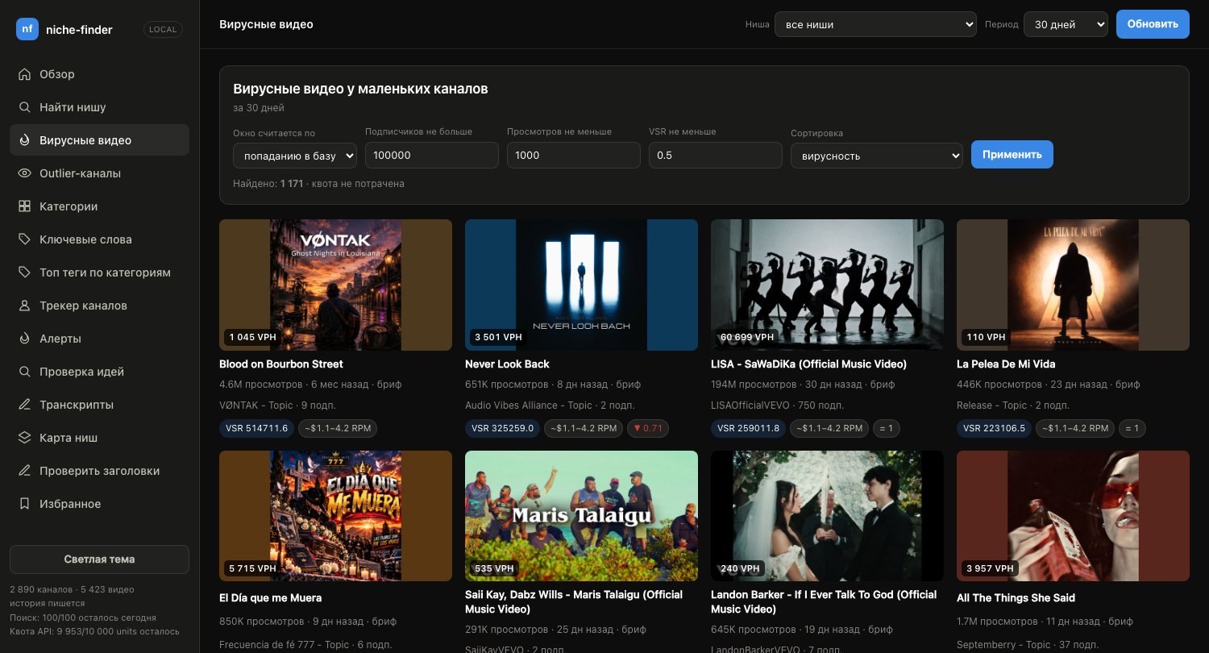Click VØNTAK - Topic channel text
The width and height of the screenshot is (1209, 653).
coord(255,406)
